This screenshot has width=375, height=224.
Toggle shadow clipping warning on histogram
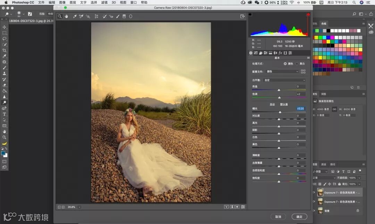coord(250,15)
